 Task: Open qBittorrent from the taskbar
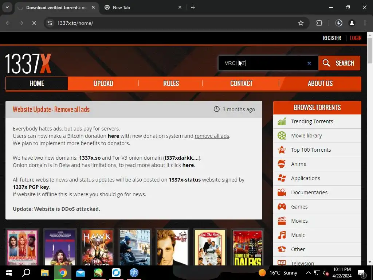point(134,273)
